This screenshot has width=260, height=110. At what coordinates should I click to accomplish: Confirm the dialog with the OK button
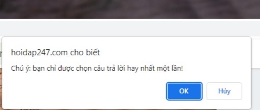tap(184, 91)
